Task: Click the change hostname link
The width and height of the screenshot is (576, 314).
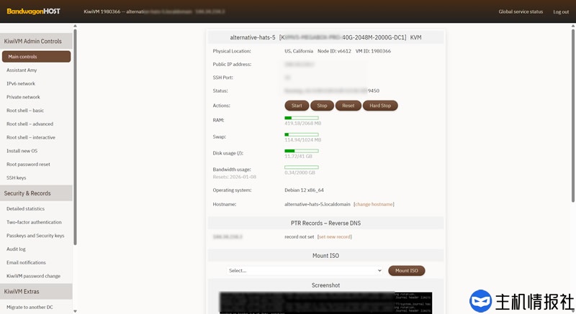Action: tap(374, 204)
